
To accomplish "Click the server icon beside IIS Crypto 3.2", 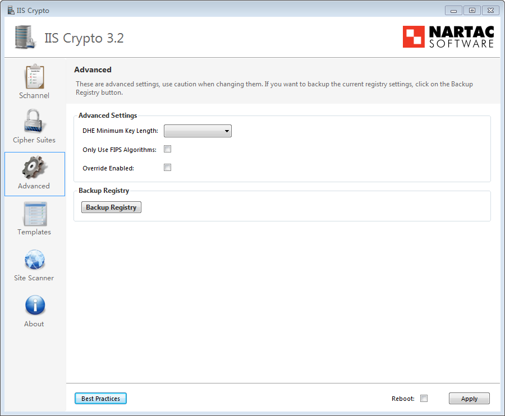I will coord(26,38).
